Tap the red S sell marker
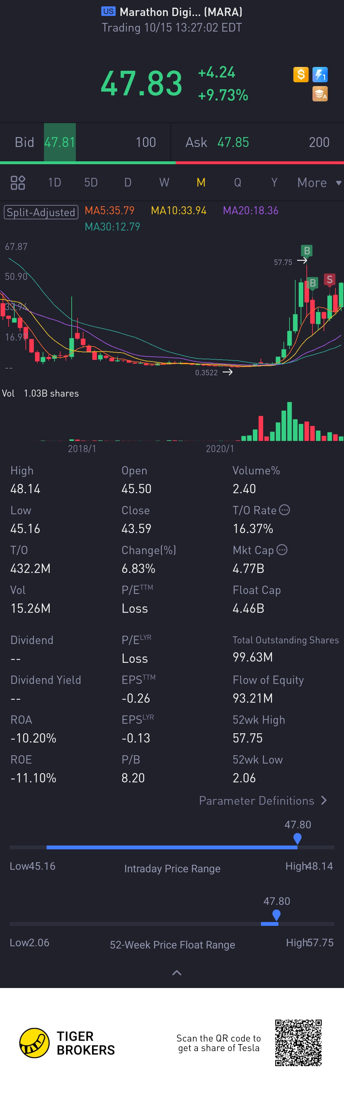Image resolution: width=344 pixels, height=1098 pixels. [x=329, y=280]
